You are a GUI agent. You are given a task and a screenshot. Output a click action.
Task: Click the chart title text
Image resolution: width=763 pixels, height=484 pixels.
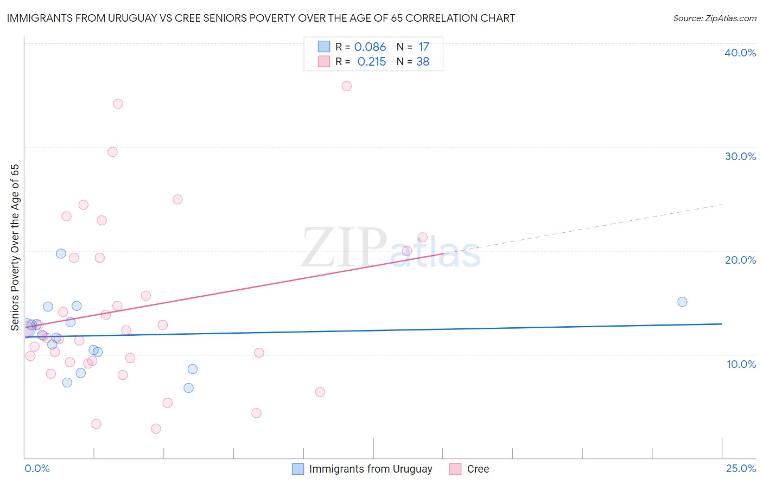click(x=260, y=18)
